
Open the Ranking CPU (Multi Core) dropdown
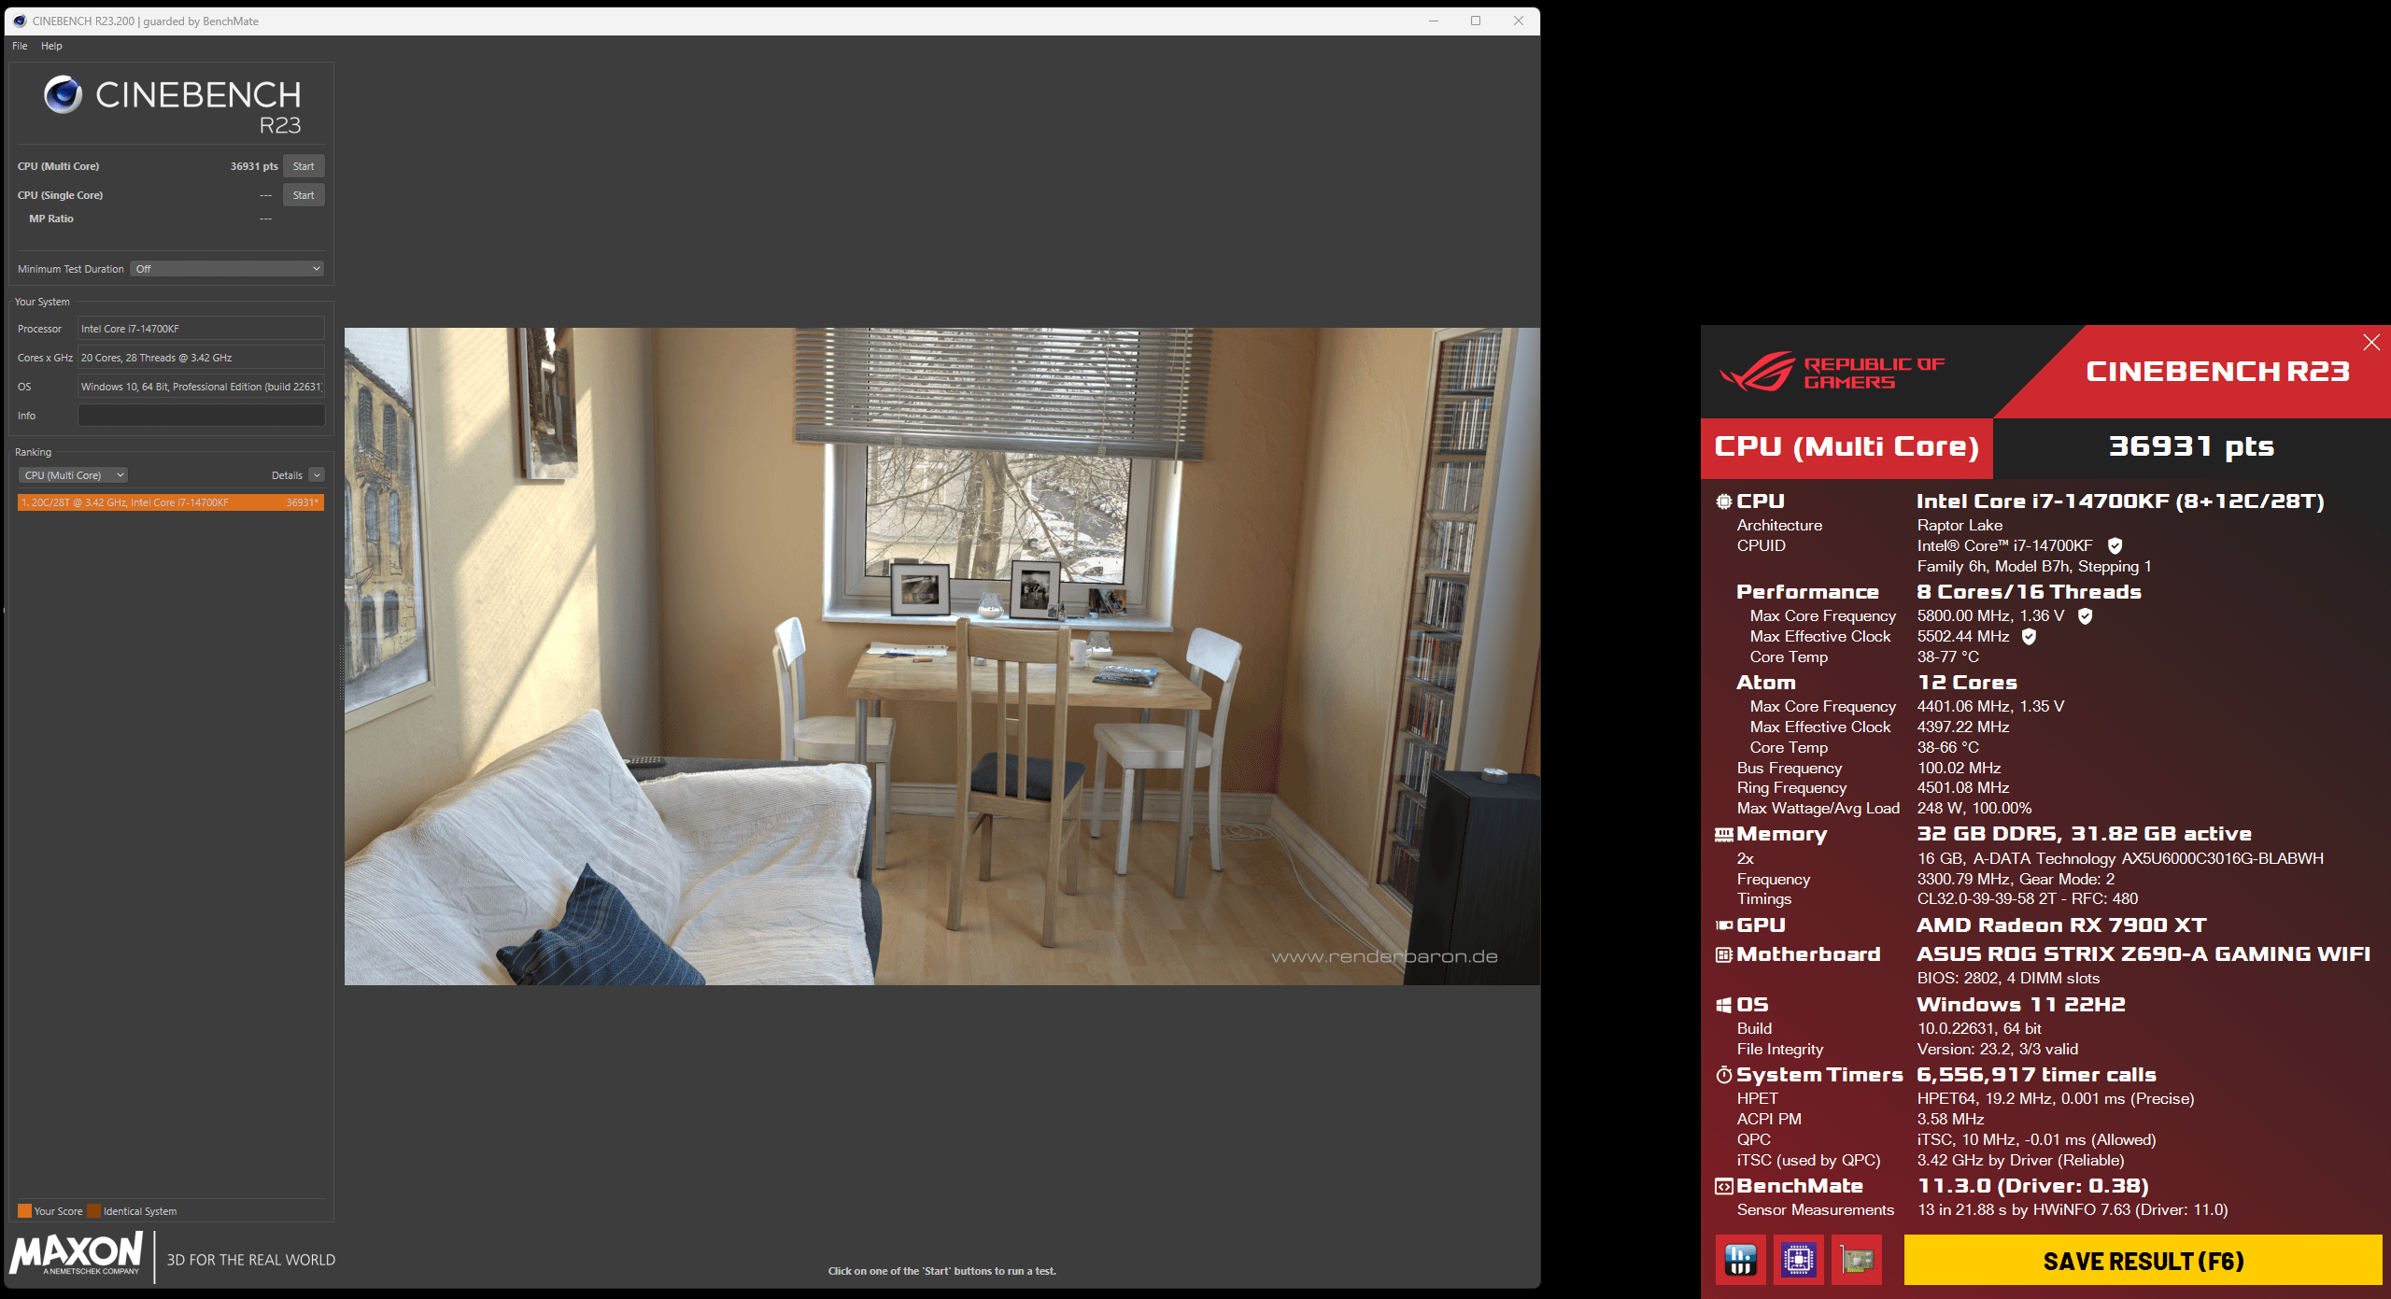point(73,475)
